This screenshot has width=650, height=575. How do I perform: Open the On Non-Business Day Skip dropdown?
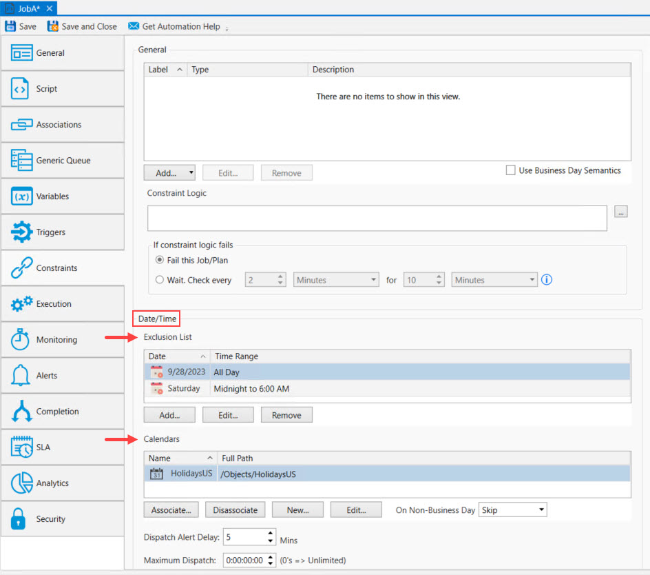pos(513,510)
